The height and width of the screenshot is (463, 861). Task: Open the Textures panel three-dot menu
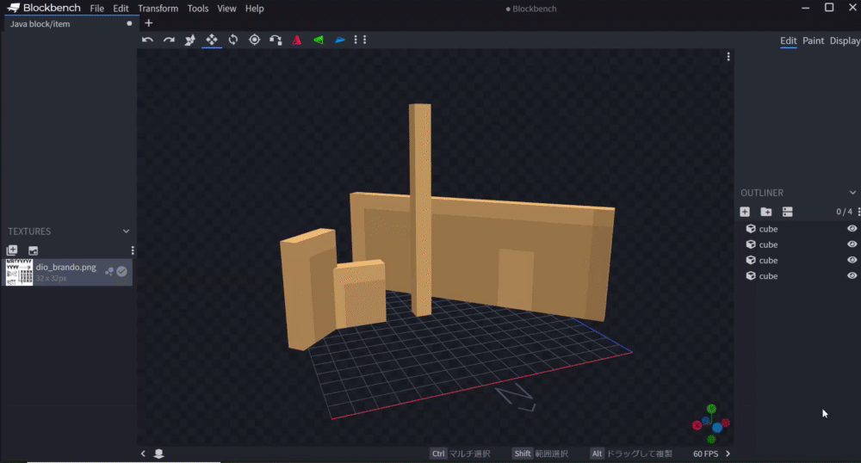click(133, 250)
